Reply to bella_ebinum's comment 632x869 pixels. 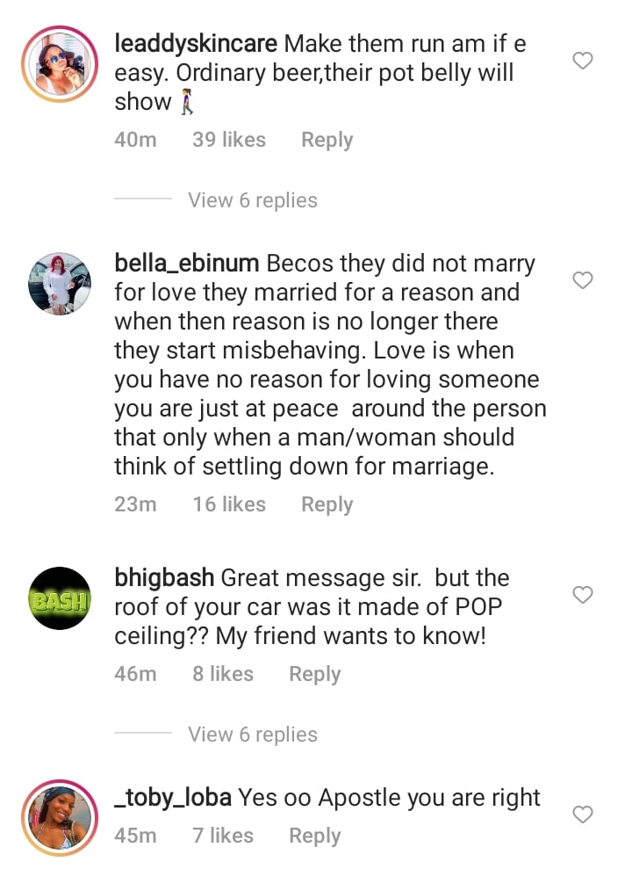point(327,504)
